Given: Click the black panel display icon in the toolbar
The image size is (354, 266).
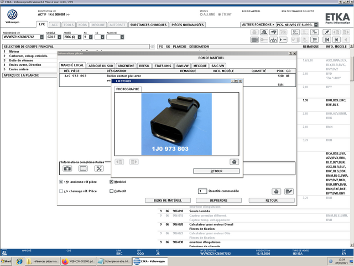Looking at the screenshot, I should coord(254,40).
